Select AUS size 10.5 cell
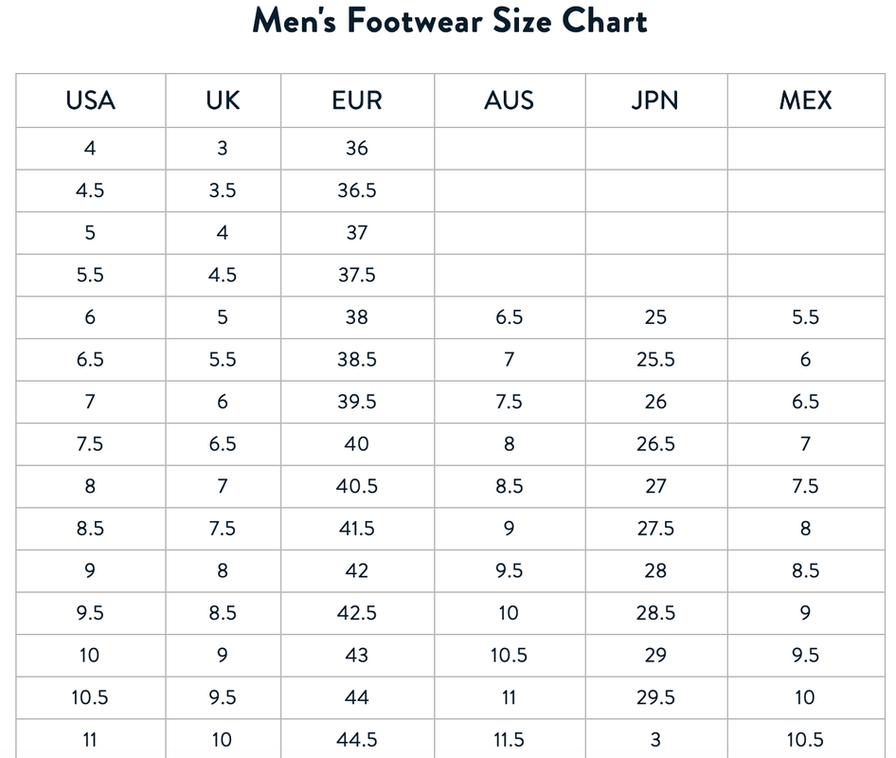Viewport: 896px width, 758px height. [510, 657]
